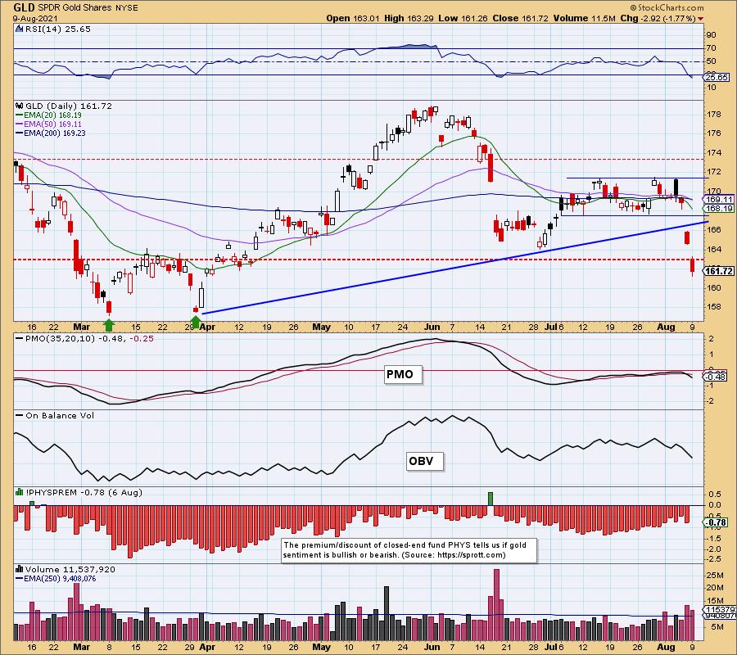Click the RSI(14) 25.65 legend label
The width and height of the screenshot is (737, 655).
click(x=58, y=29)
